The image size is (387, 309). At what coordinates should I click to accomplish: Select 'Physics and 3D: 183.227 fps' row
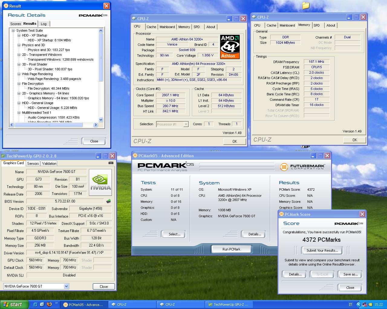coord(49,50)
